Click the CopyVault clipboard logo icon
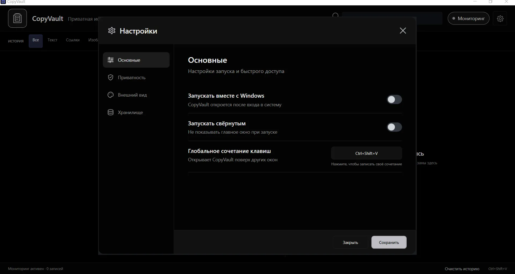This screenshot has width=515, height=274. (x=17, y=18)
